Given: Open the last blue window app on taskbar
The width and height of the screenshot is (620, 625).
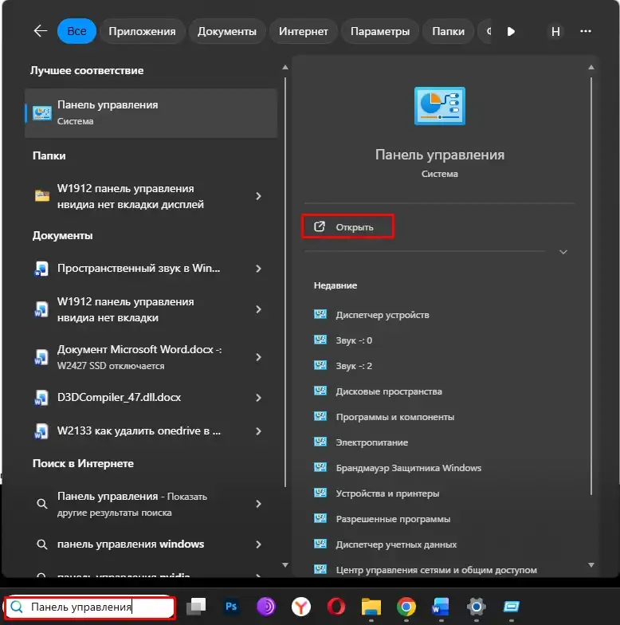Looking at the screenshot, I should pos(512,607).
